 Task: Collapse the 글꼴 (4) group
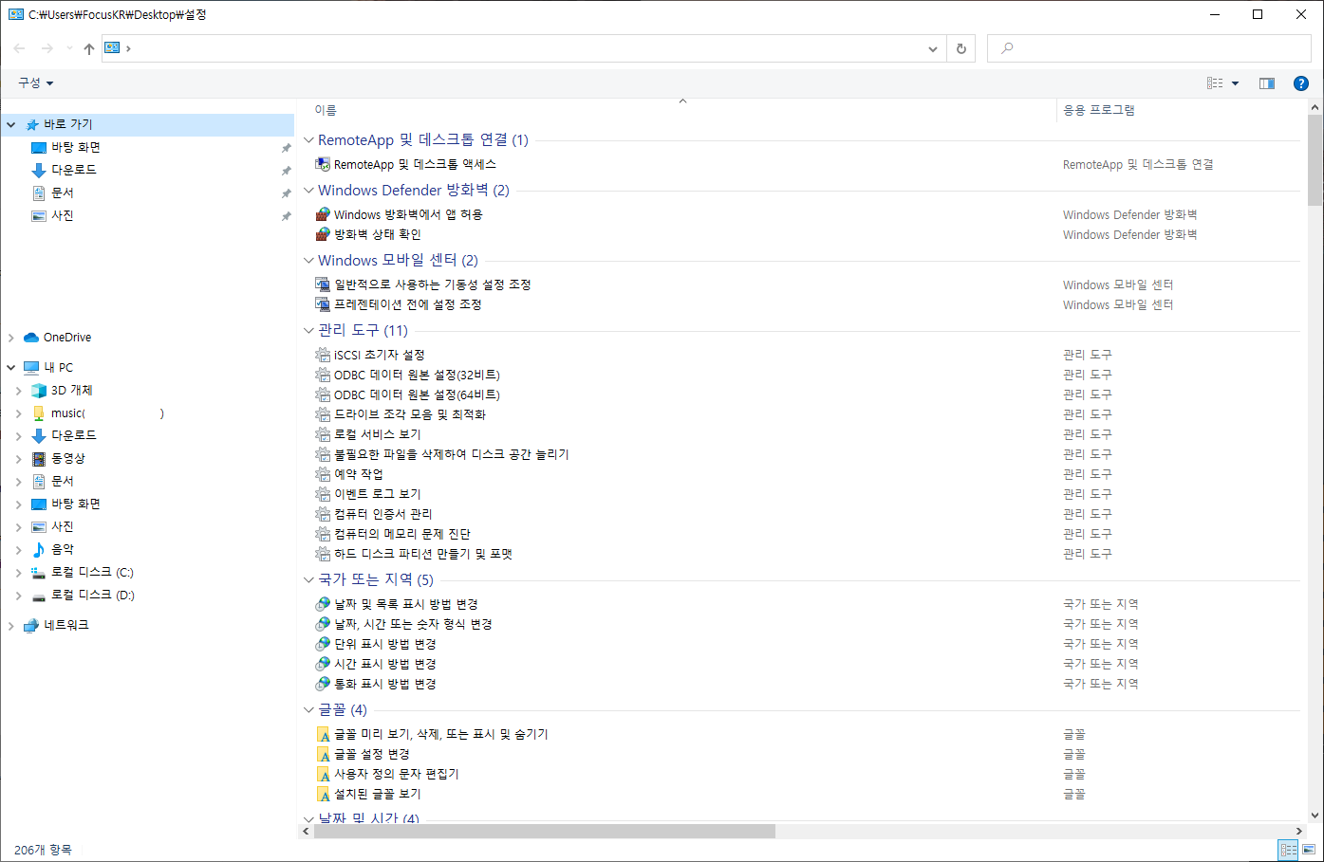coord(308,710)
